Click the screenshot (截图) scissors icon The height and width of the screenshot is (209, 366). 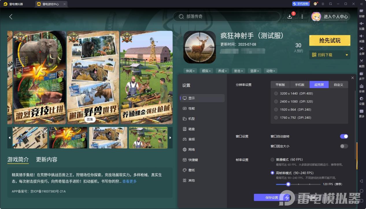click(x=361, y=61)
